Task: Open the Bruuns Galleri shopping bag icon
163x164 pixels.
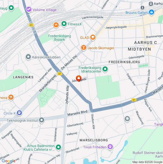Action: coord(152,12)
